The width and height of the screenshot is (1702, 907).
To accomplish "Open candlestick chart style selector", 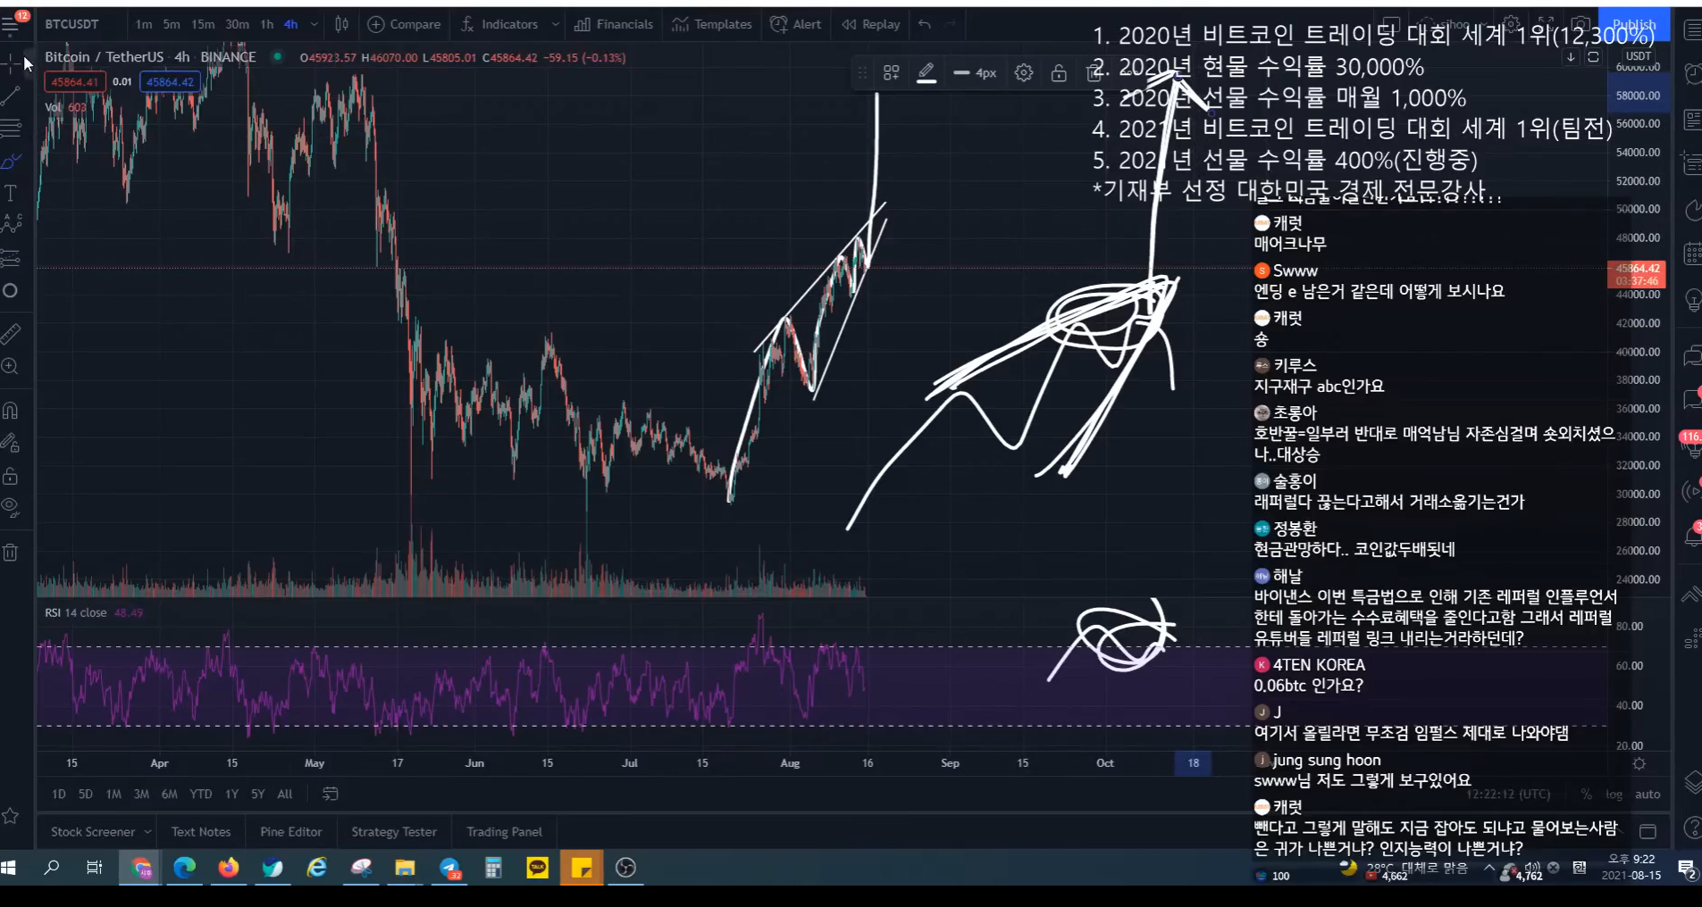I will tap(341, 24).
